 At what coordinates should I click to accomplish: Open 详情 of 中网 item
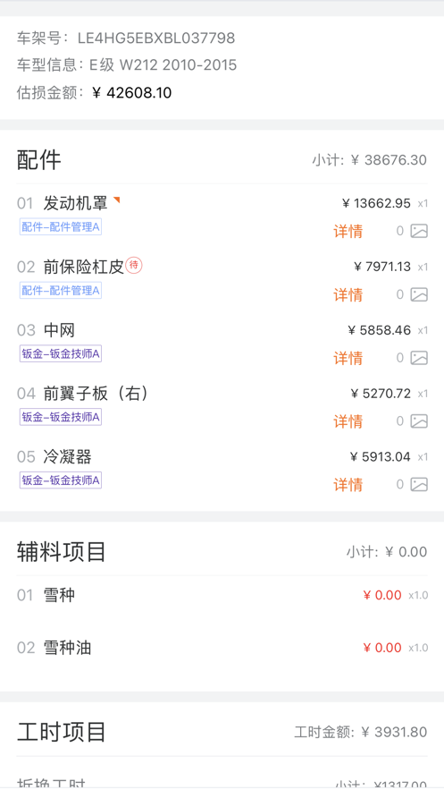click(x=348, y=359)
